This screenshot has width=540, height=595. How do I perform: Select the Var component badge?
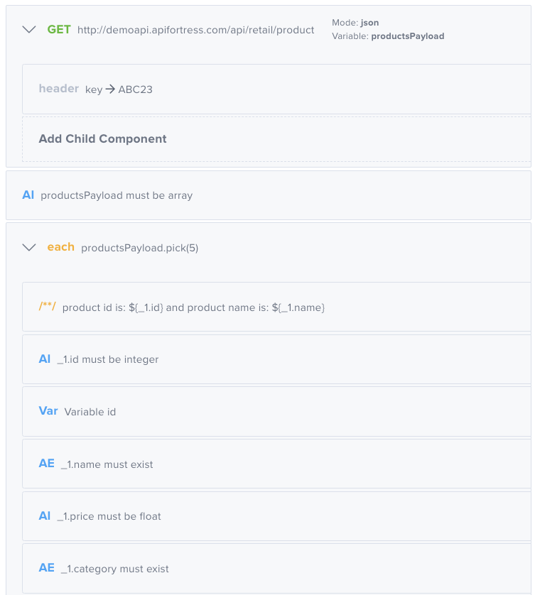click(48, 411)
